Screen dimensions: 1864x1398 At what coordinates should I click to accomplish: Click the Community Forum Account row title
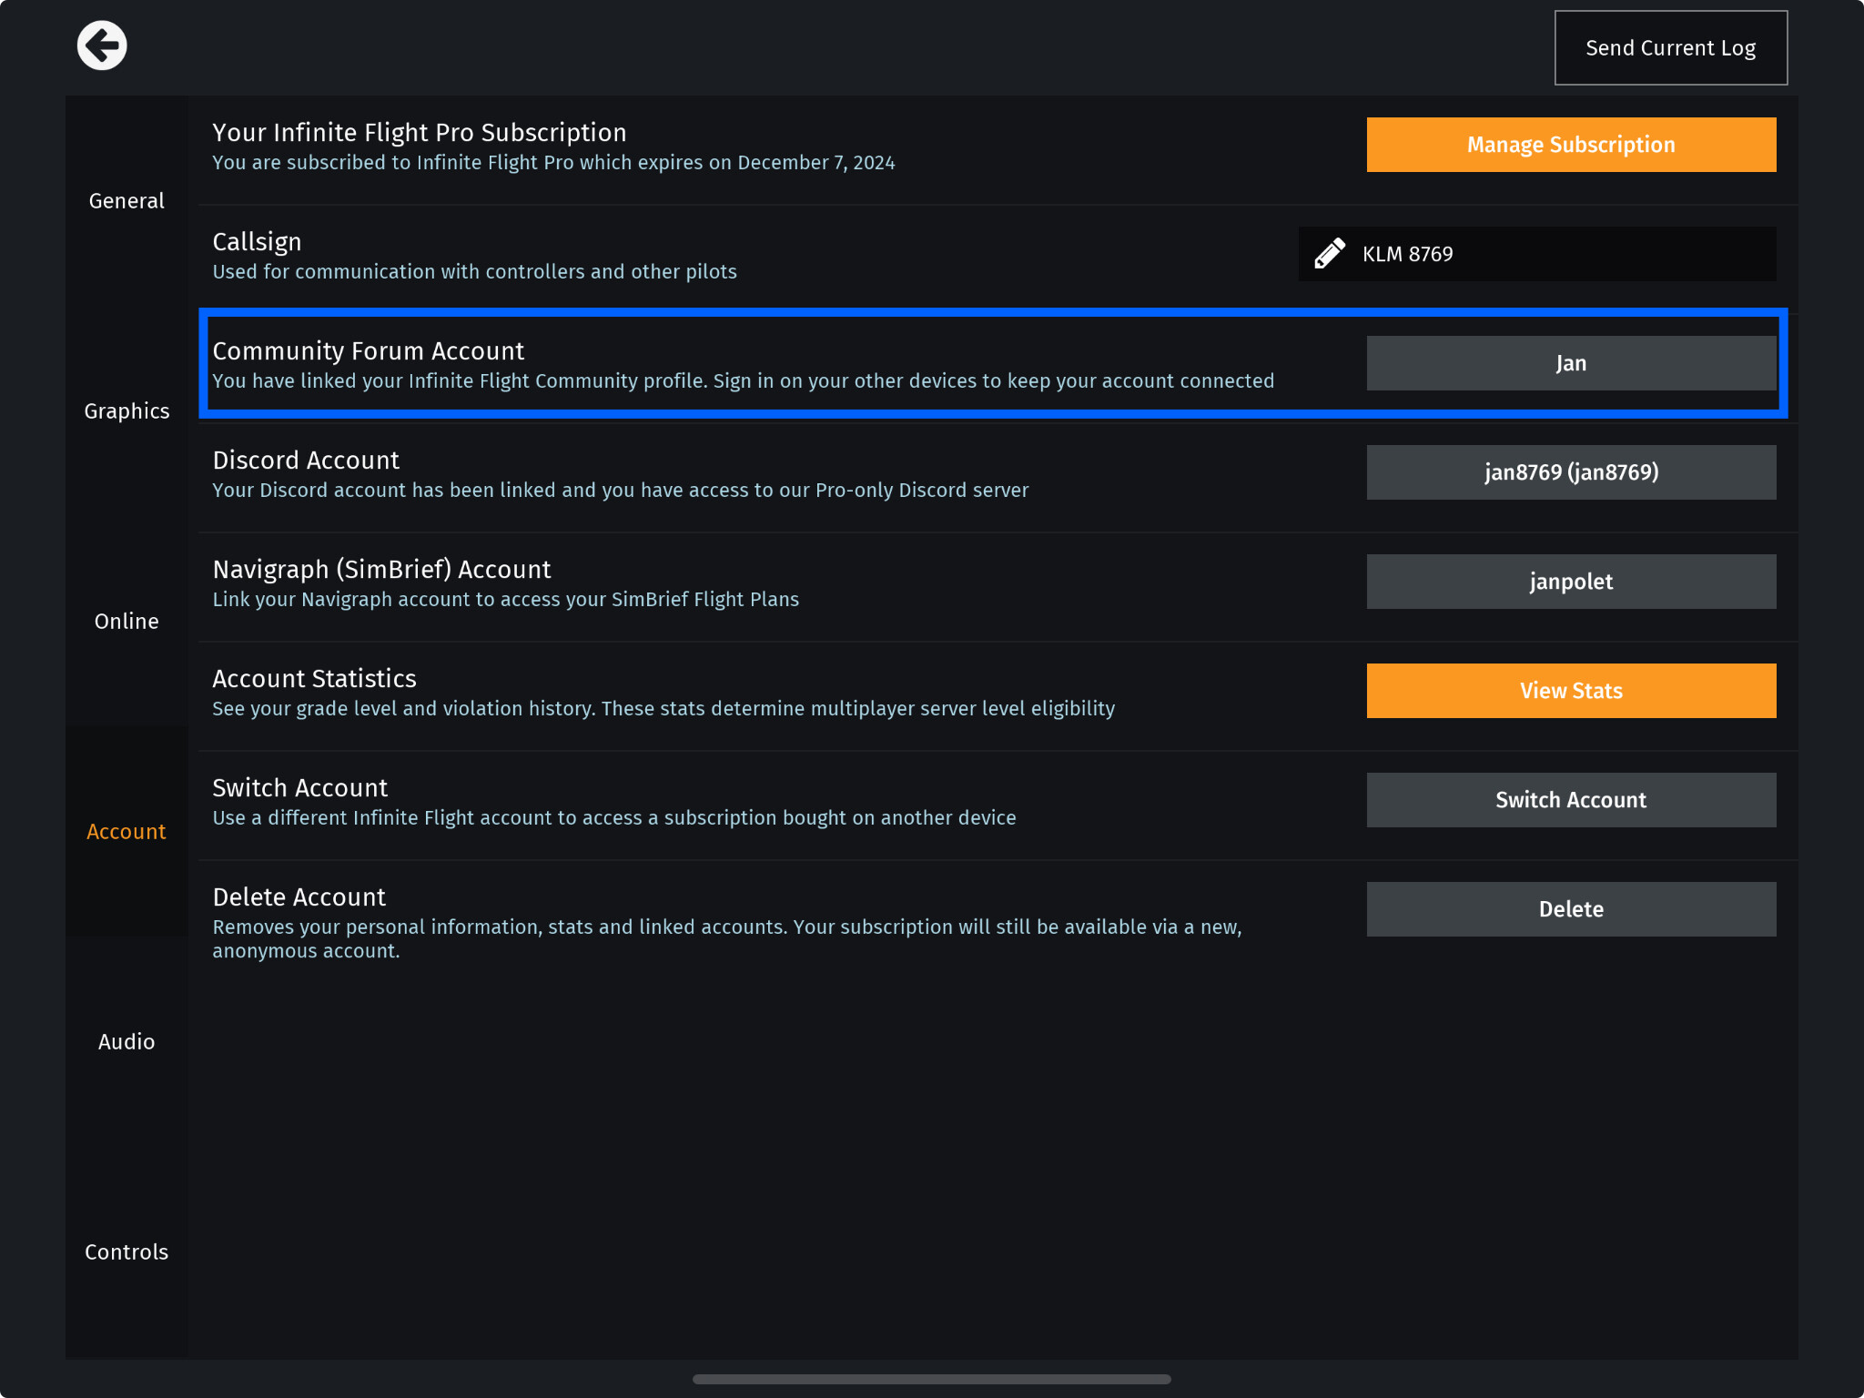pos(368,351)
